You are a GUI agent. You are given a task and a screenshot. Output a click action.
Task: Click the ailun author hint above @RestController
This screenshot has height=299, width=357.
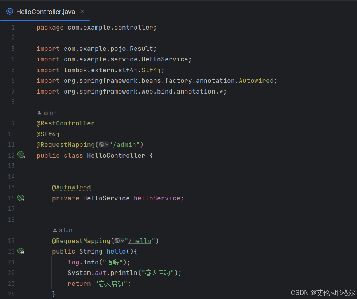(x=47, y=113)
